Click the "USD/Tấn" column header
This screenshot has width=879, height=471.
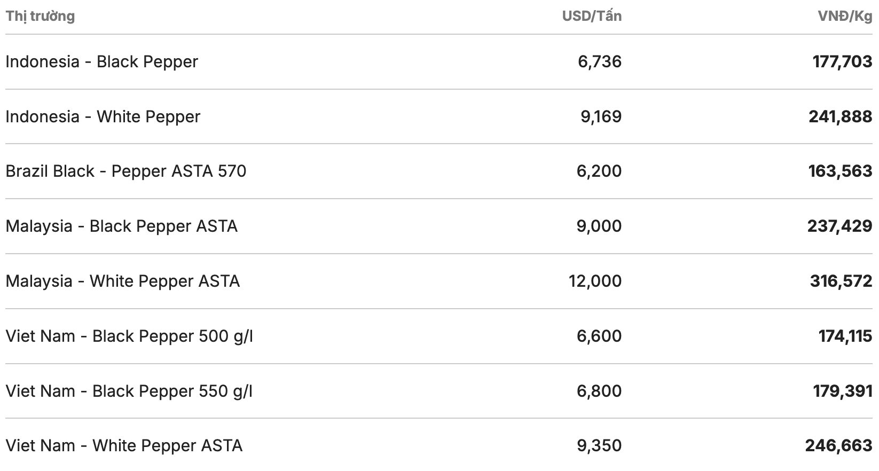click(592, 16)
